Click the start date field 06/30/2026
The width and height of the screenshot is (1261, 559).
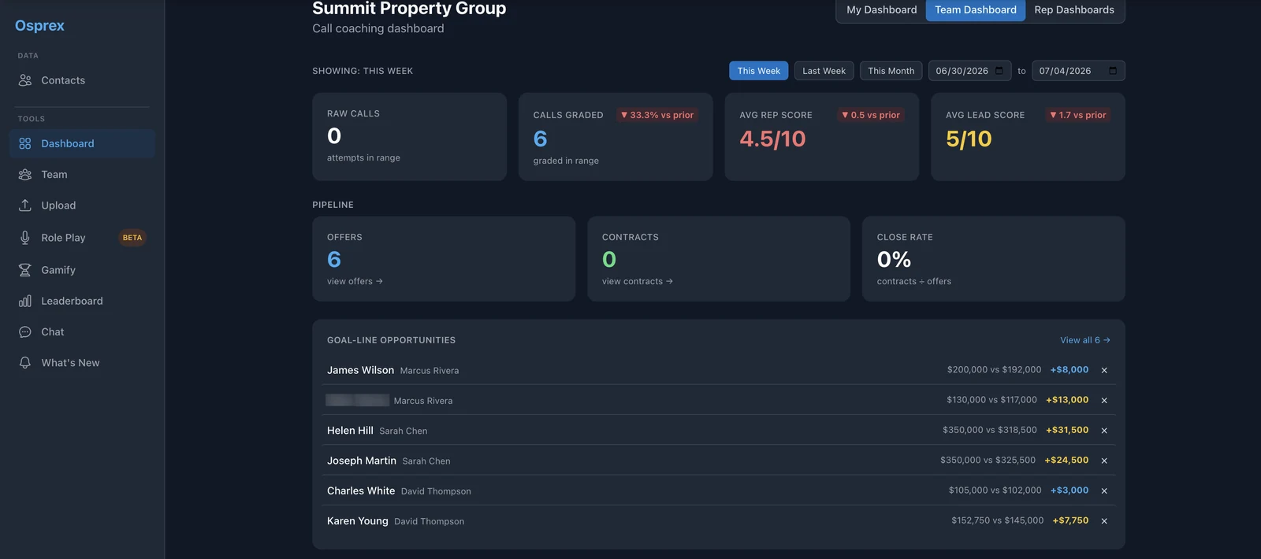(x=969, y=71)
